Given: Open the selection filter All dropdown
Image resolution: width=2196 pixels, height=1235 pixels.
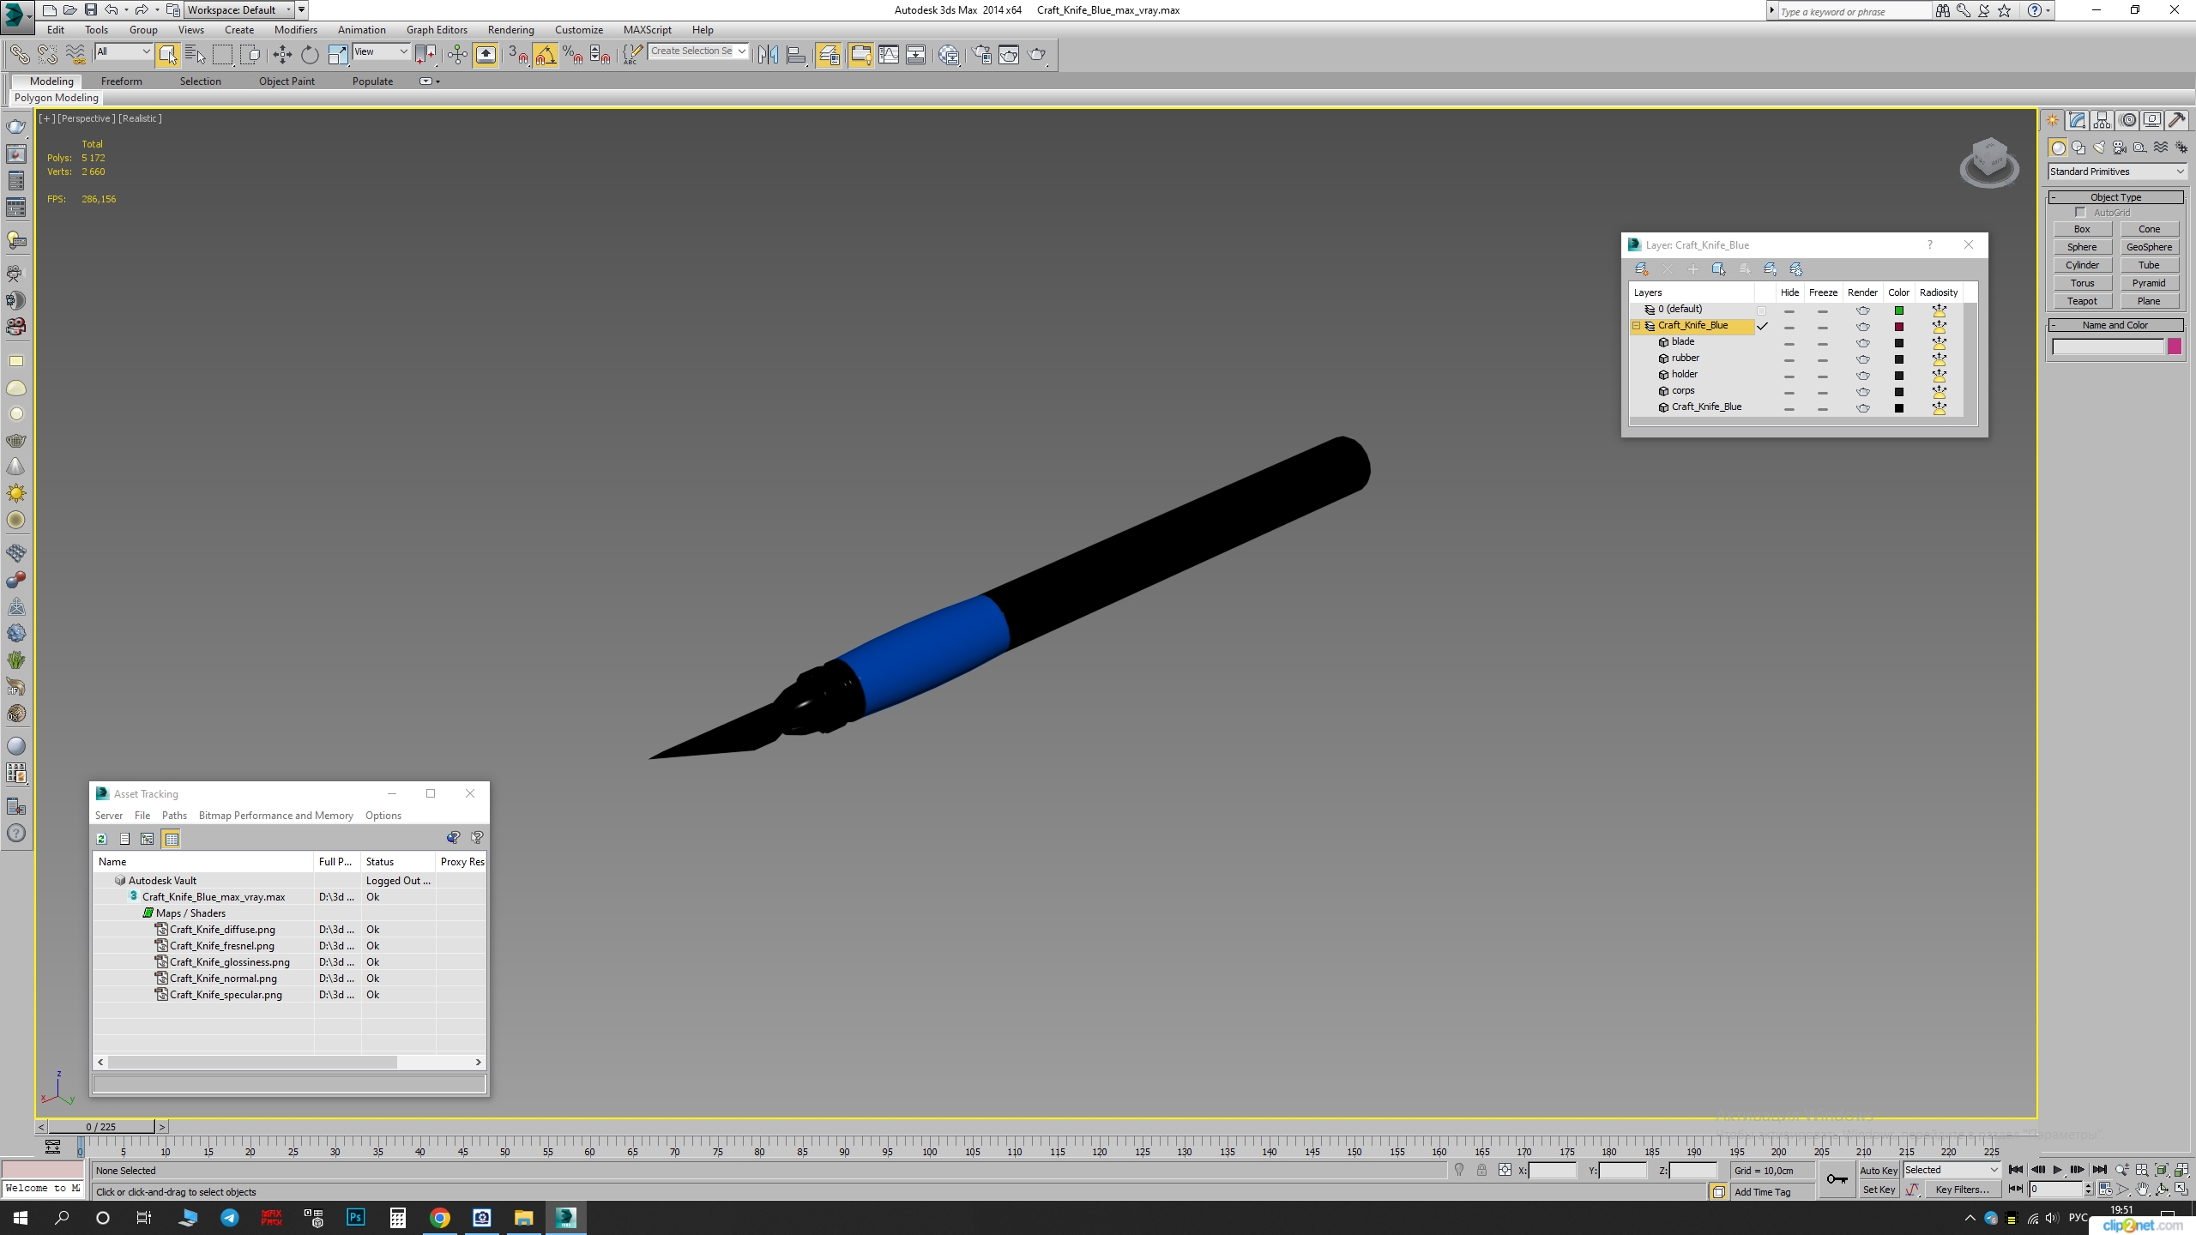Looking at the screenshot, I should [x=124, y=51].
